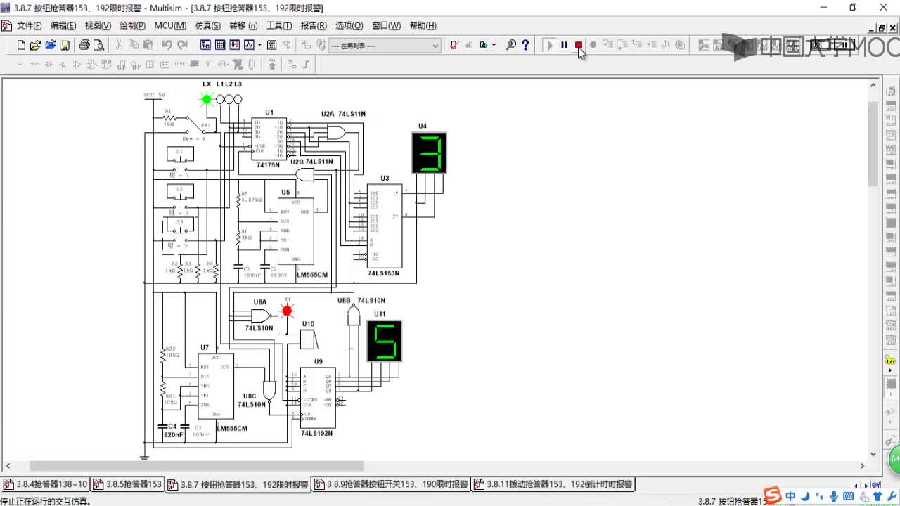The image size is (900, 506).
Task: Click the electrical rules check icon
Action: tap(454, 45)
